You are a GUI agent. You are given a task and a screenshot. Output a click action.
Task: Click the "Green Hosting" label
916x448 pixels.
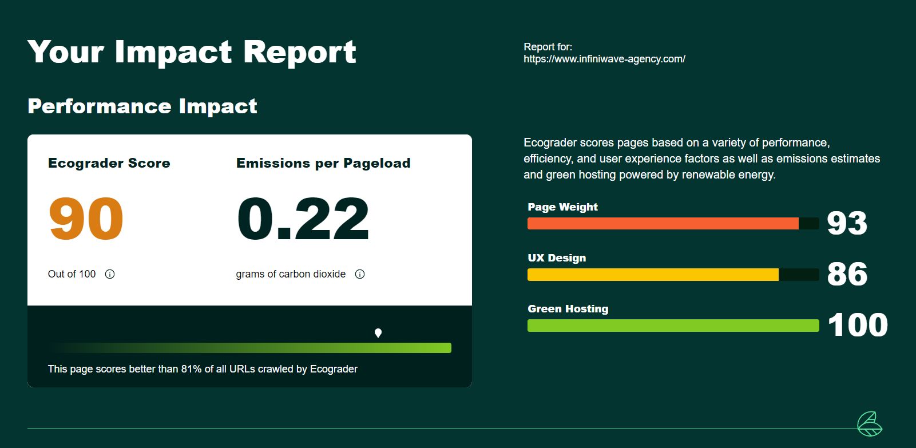pyautogui.click(x=568, y=309)
